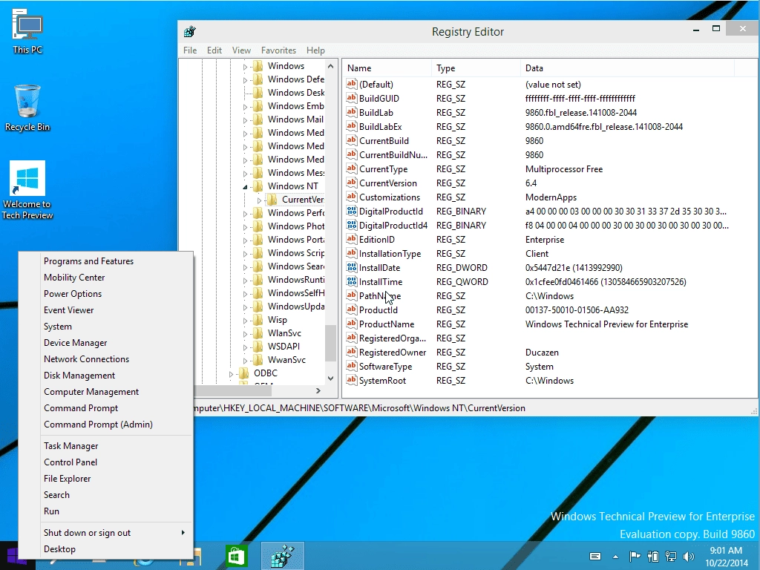Open This PC desktop icon
The height and width of the screenshot is (570, 760).
coord(27,30)
